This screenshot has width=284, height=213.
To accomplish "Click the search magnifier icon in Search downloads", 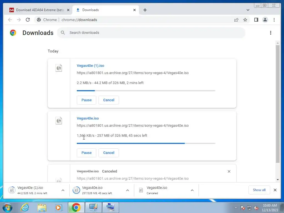I will point(63,33).
